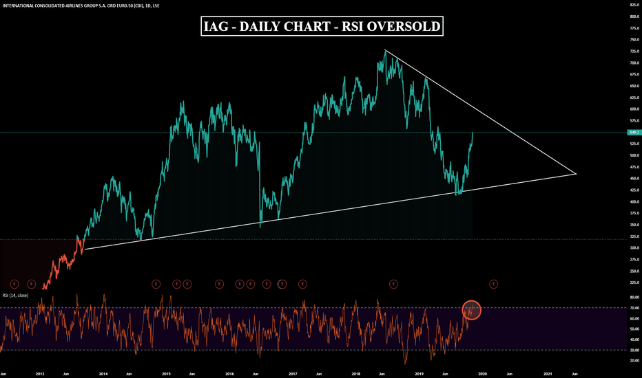Click the 725.0 price axis label

tap(634, 52)
